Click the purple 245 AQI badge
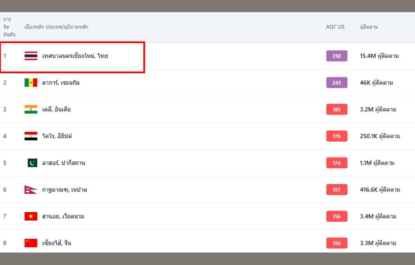415x265 pixels. pos(336,83)
